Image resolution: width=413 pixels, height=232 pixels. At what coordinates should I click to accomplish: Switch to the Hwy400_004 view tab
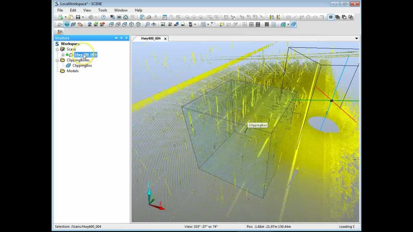pos(151,38)
